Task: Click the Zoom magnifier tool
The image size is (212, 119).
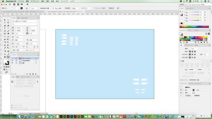Action: [x=8, y=57]
